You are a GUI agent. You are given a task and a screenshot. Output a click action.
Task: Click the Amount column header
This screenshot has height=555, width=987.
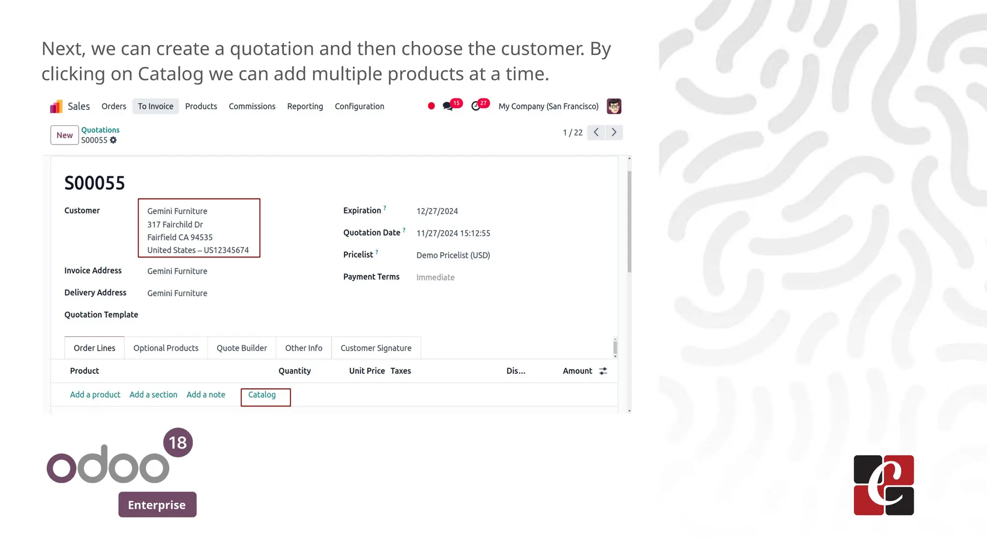[x=577, y=371]
